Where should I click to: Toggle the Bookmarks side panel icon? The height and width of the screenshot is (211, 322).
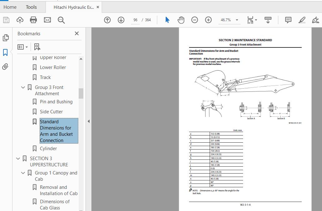[5, 52]
